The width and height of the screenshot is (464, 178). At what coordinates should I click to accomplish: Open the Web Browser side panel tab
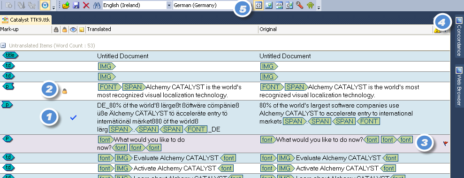point(459,86)
